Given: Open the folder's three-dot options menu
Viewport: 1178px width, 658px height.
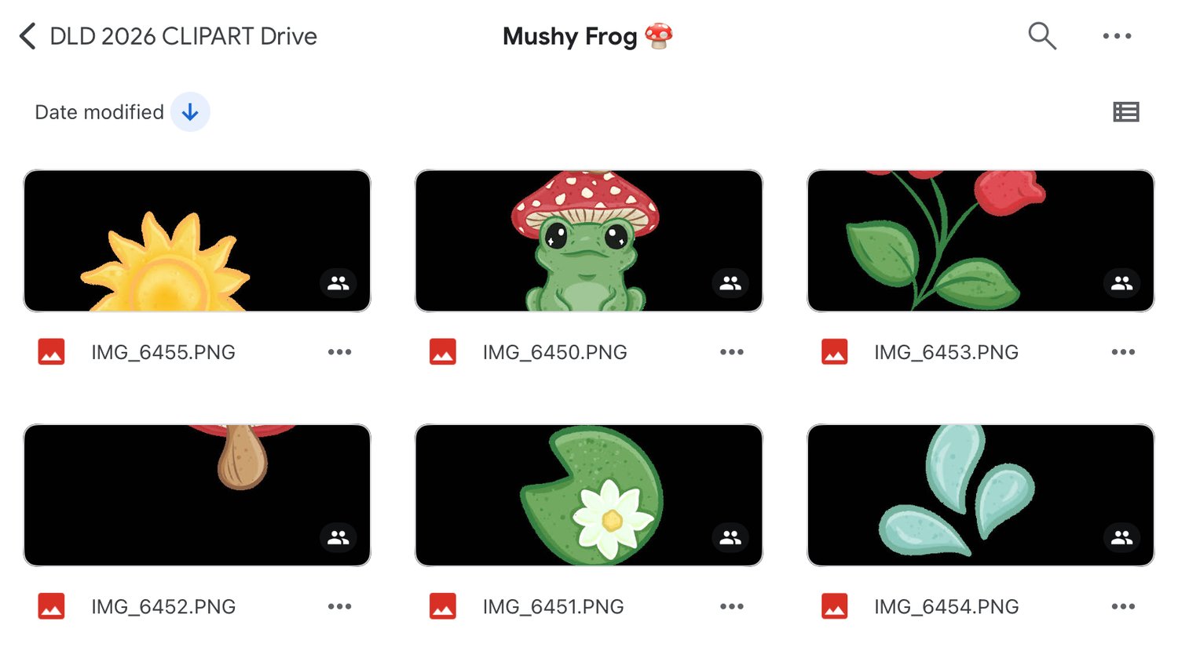Looking at the screenshot, I should coord(1117,36).
